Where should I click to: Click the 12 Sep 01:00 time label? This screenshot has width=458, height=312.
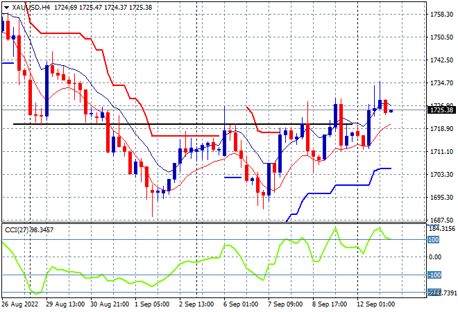click(376, 304)
